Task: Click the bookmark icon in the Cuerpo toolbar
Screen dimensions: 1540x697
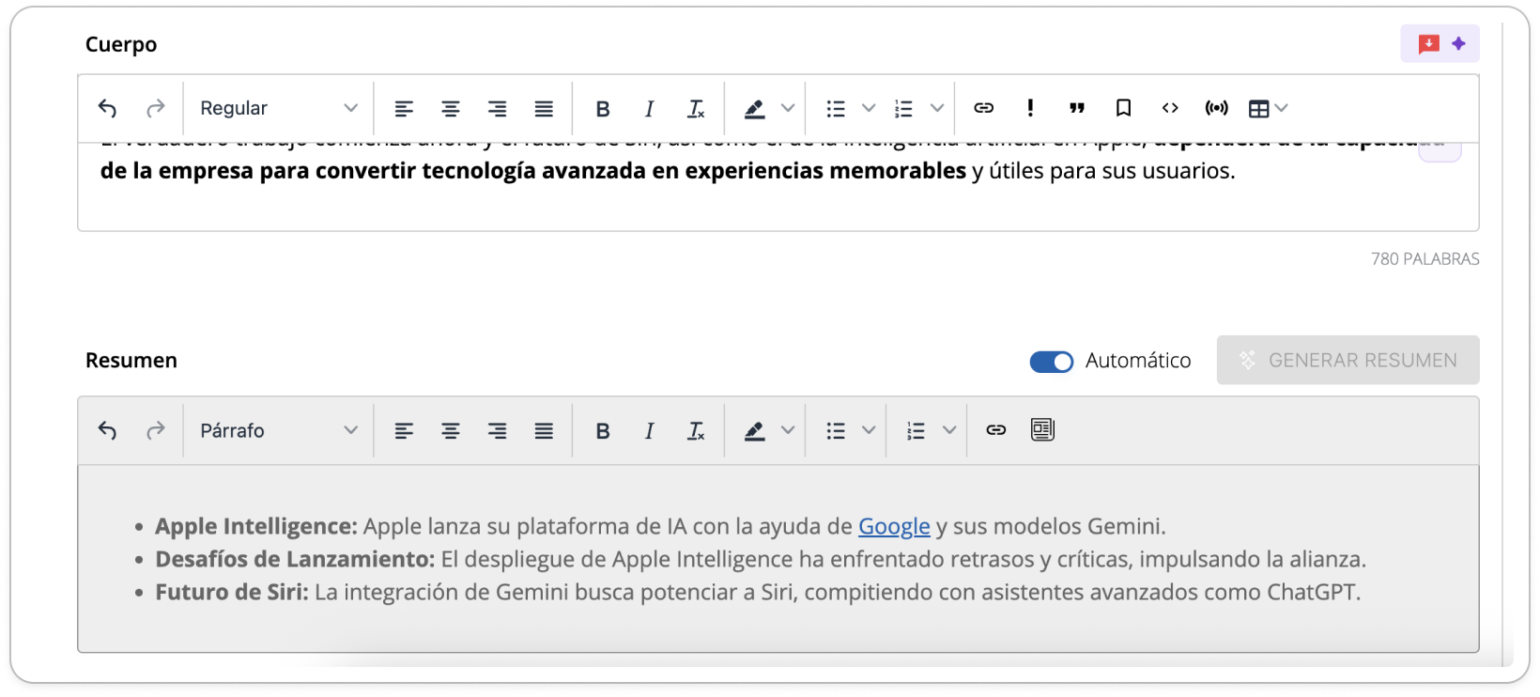Action: point(1123,108)
